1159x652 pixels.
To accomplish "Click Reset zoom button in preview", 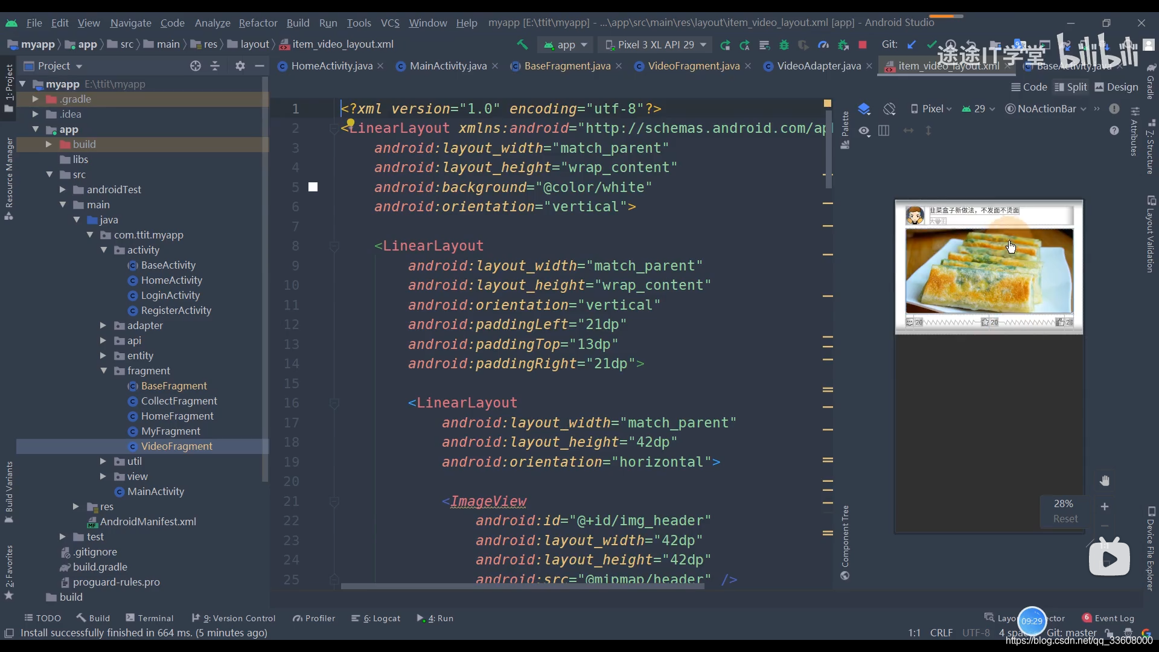I will (1065, 519).
